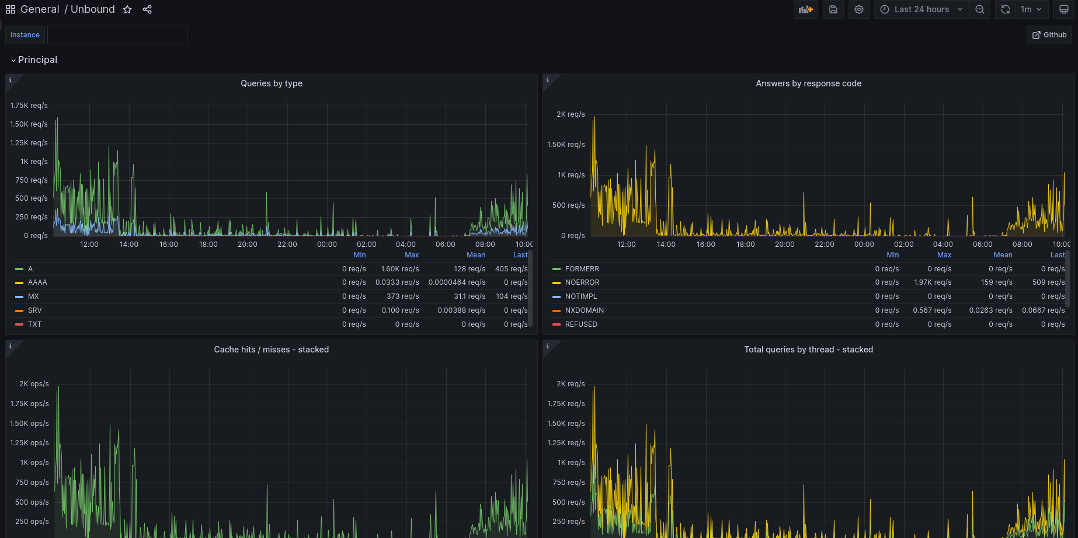Image resolution: width=1078 pixels, height=538 pixels.
Task: Open the Answers by response code menu
Action: [808, 83]
